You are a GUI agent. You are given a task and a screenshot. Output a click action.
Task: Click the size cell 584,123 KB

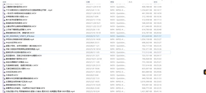[x=147, y=75]
